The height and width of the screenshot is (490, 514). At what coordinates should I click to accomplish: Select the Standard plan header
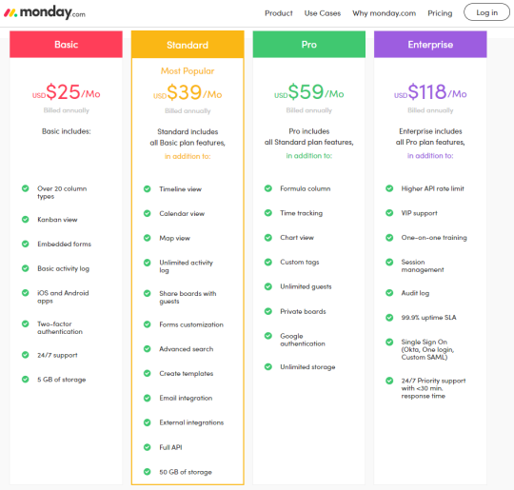pos(188,45)
